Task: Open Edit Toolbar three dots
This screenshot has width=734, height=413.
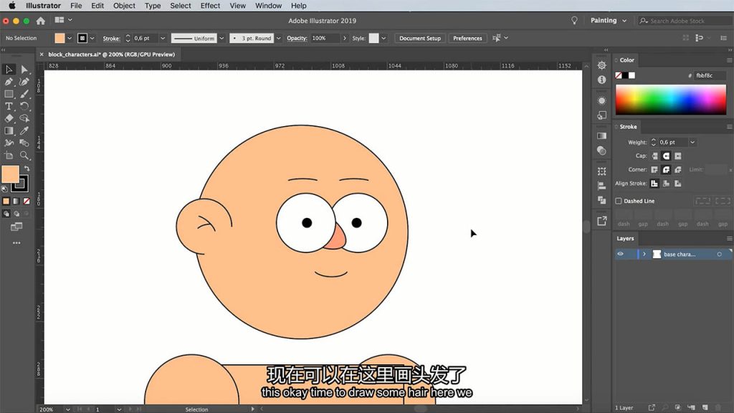Action: coord(16,243)
